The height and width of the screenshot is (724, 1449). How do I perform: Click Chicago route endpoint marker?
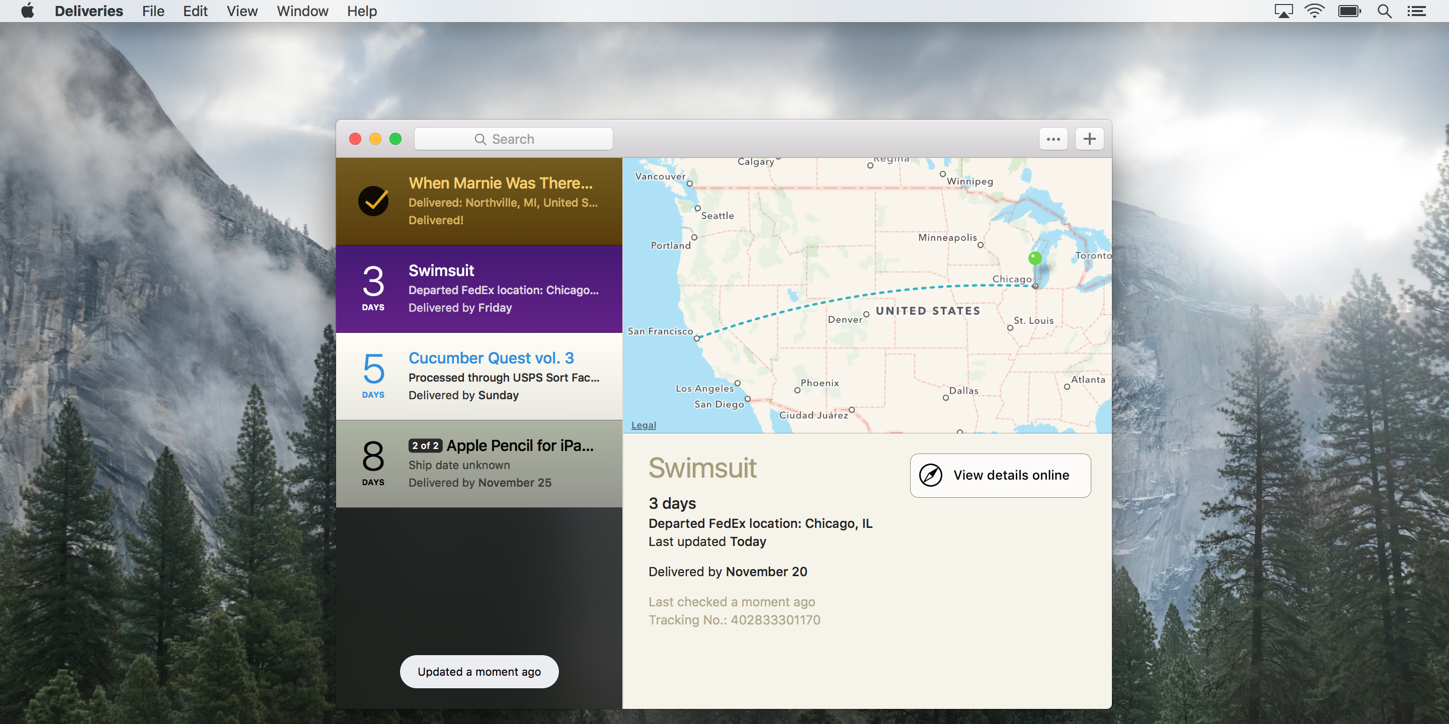pos(1035,286)
